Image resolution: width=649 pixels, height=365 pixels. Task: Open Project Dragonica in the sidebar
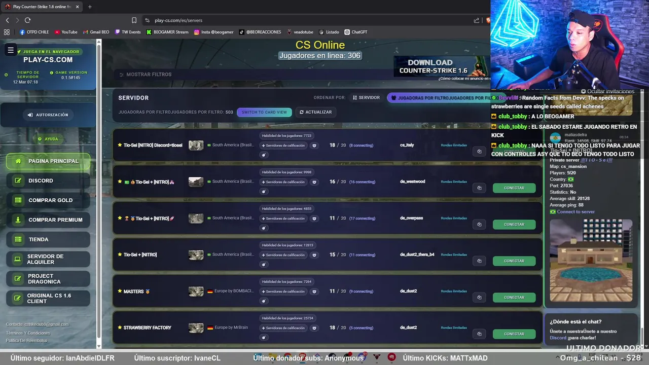(48, 279)
